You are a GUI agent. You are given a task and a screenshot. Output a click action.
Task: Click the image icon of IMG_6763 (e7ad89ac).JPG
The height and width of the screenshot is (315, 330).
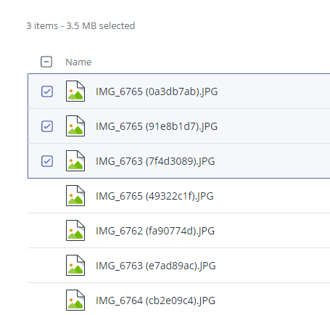(x=75, y=266)
